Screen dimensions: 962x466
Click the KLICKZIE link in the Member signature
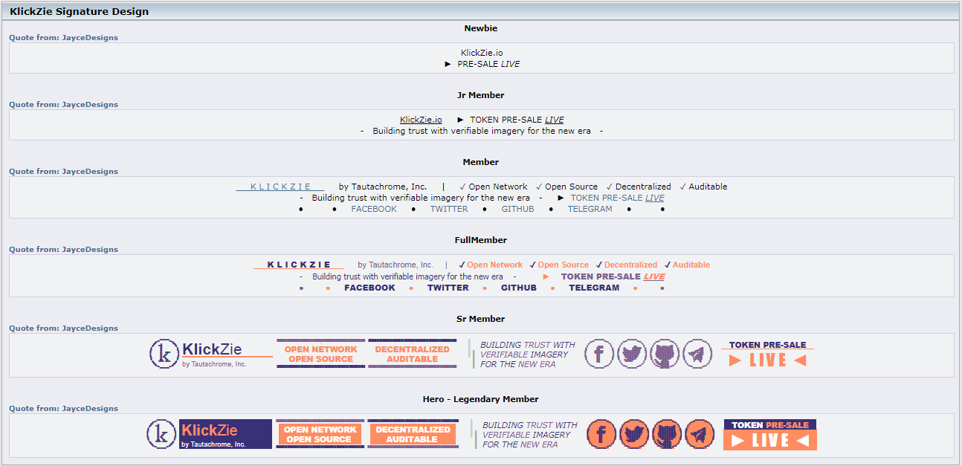tap(280, 187)
